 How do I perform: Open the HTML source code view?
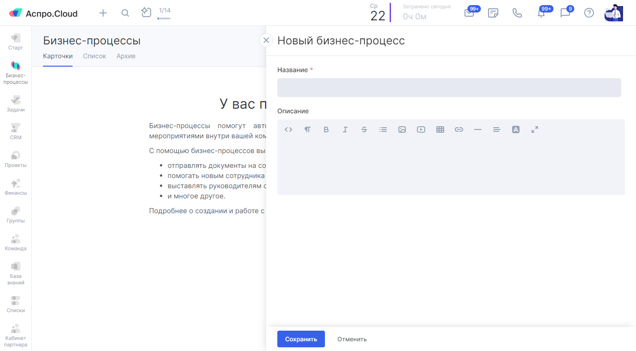[288, 129]
